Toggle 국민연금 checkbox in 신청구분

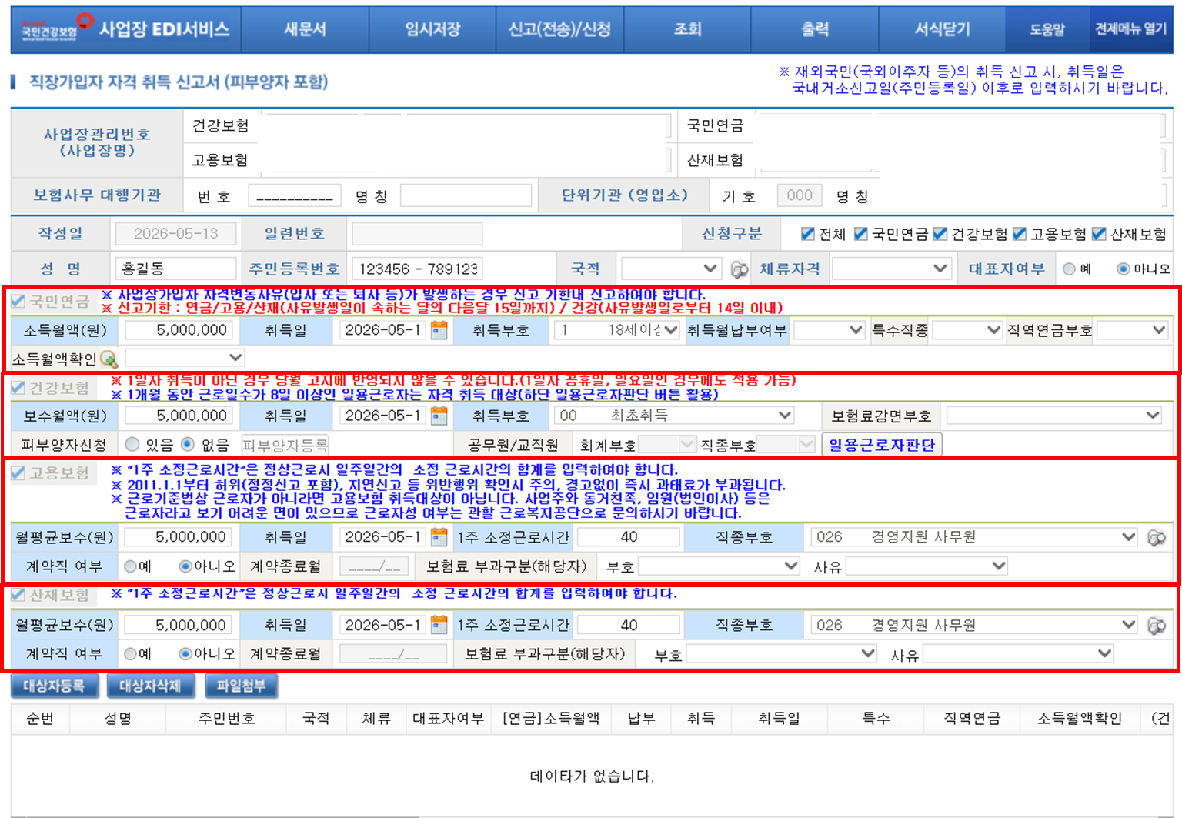861,234
